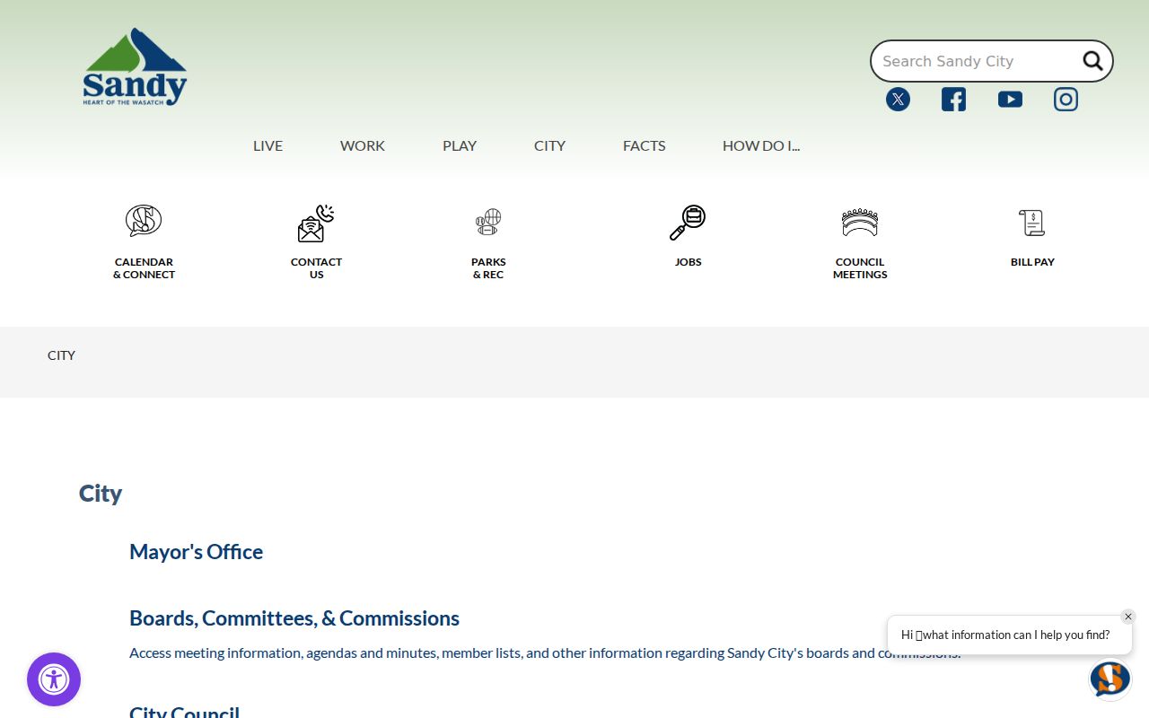Viewport: 1149px width, 718px height.
Task: Open the Jobs magnifier icon
Action: coord(688,223)
